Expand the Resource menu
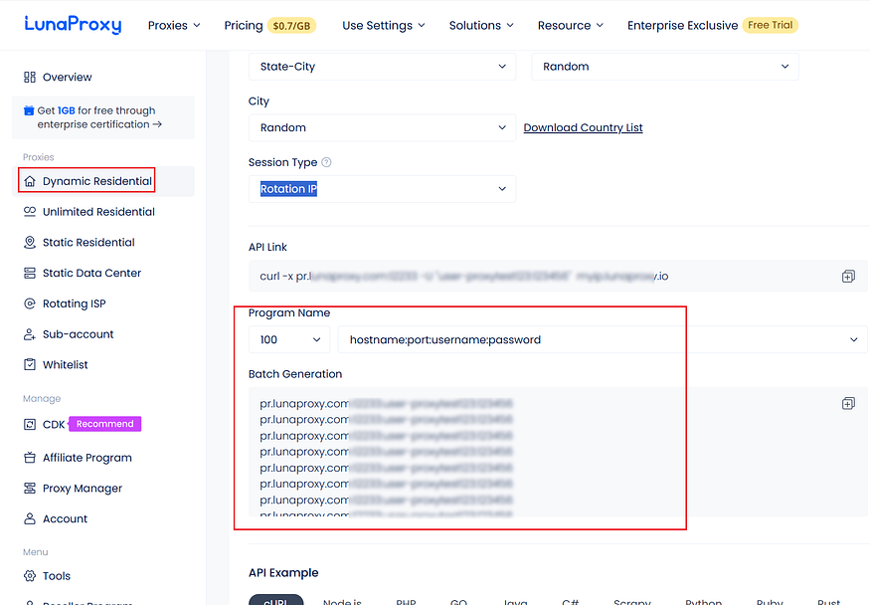 (x=571, y=26)
